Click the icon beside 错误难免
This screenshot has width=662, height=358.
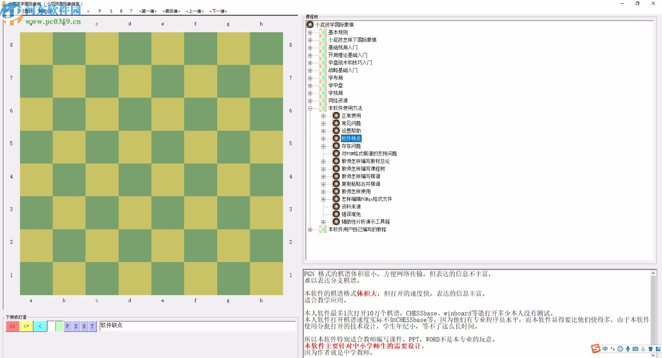tap(336, 214)
